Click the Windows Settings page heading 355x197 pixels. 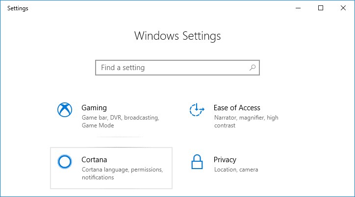(x=177, y=36)
